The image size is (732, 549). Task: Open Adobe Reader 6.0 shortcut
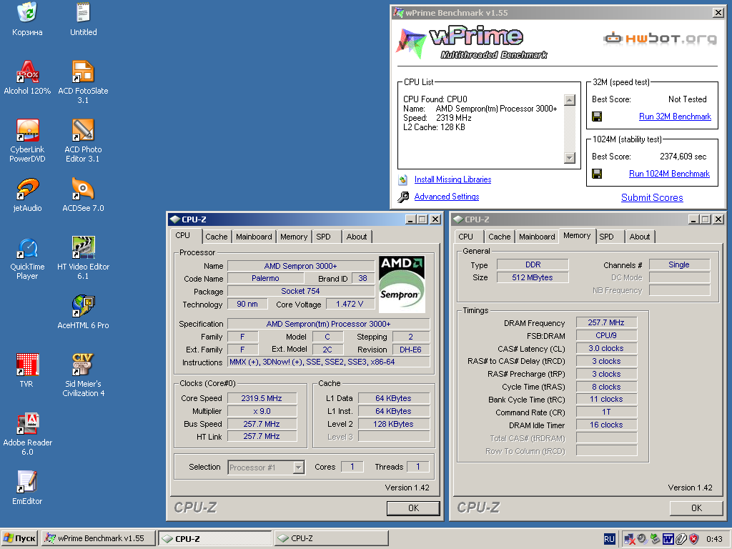tap(27, 424)
